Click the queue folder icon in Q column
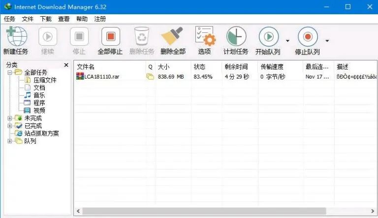Viewport: 378px width, 218px height. tap(150, 77)
